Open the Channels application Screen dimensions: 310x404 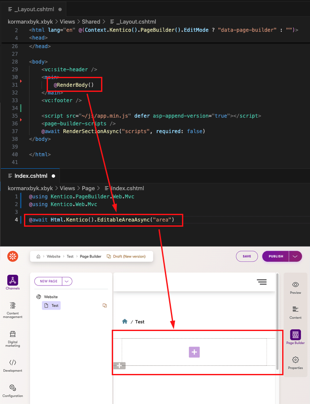pyautogui.click(x=13, y=282)
